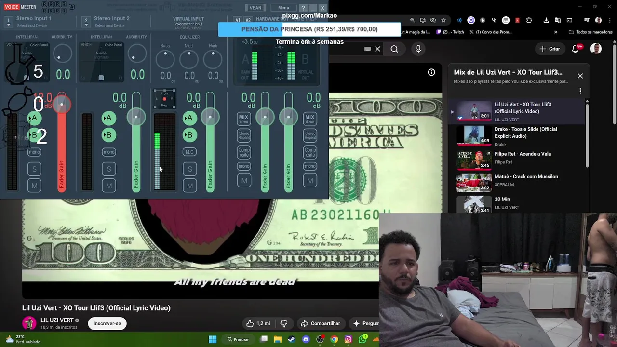Solo Stereo Input 2 strip
Screen dimensions: 617x347
(x=109, y=169)
